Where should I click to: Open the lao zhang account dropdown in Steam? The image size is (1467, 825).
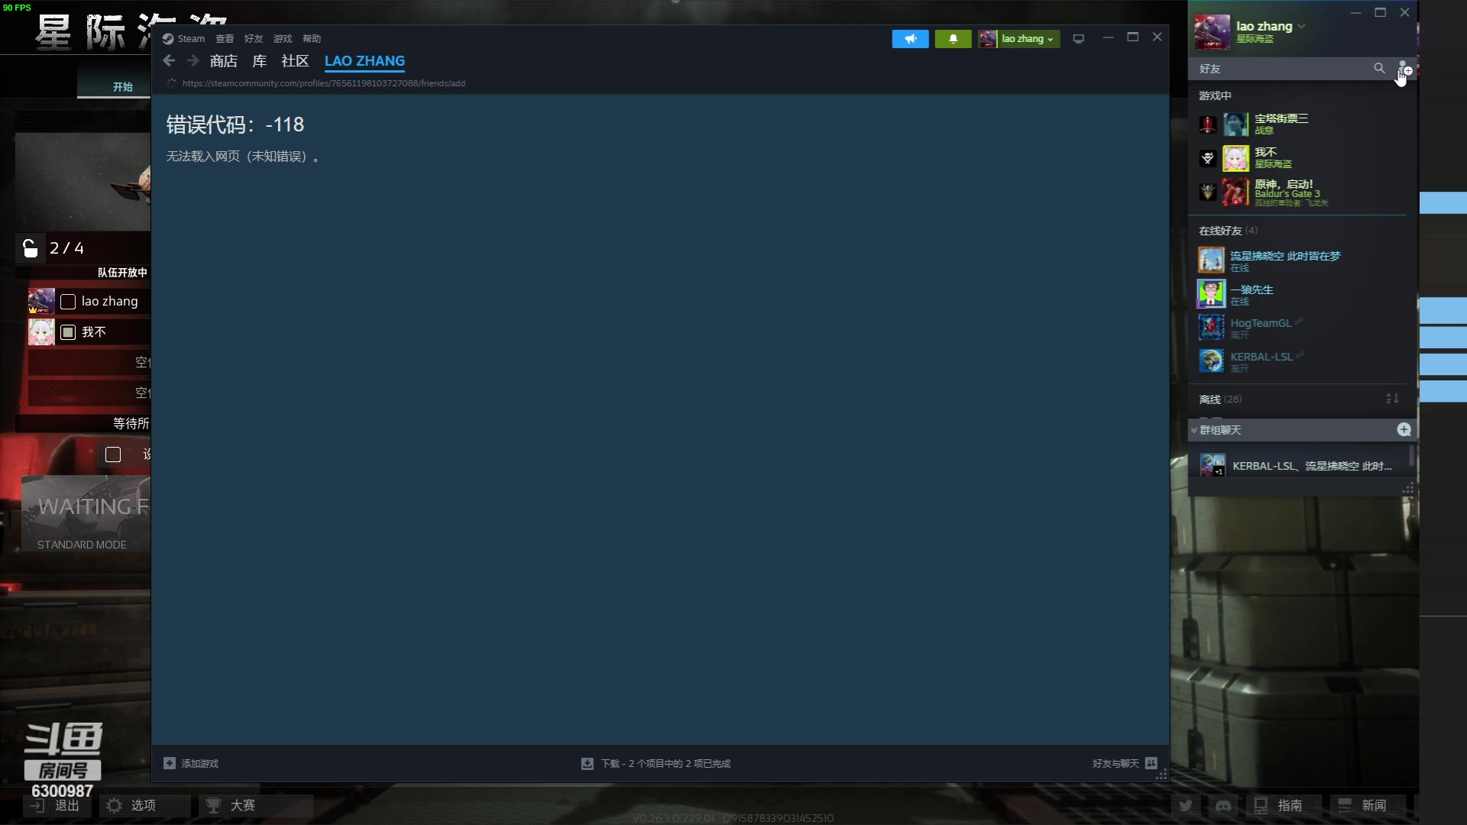[x=1018, y=39]
